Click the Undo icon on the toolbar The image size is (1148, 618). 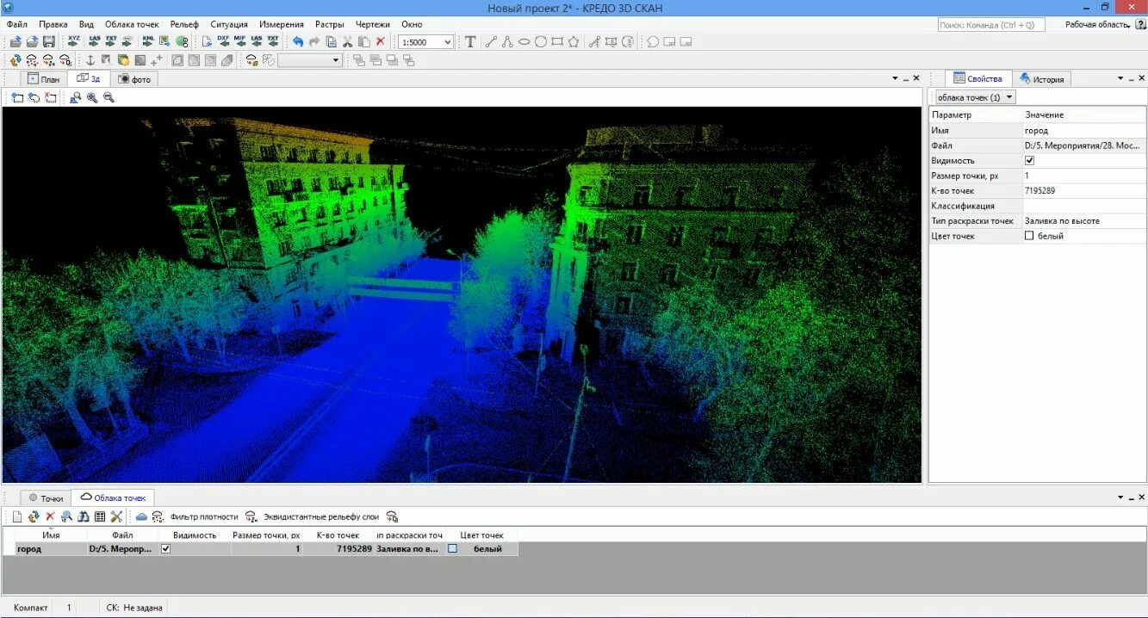(299, 40)
